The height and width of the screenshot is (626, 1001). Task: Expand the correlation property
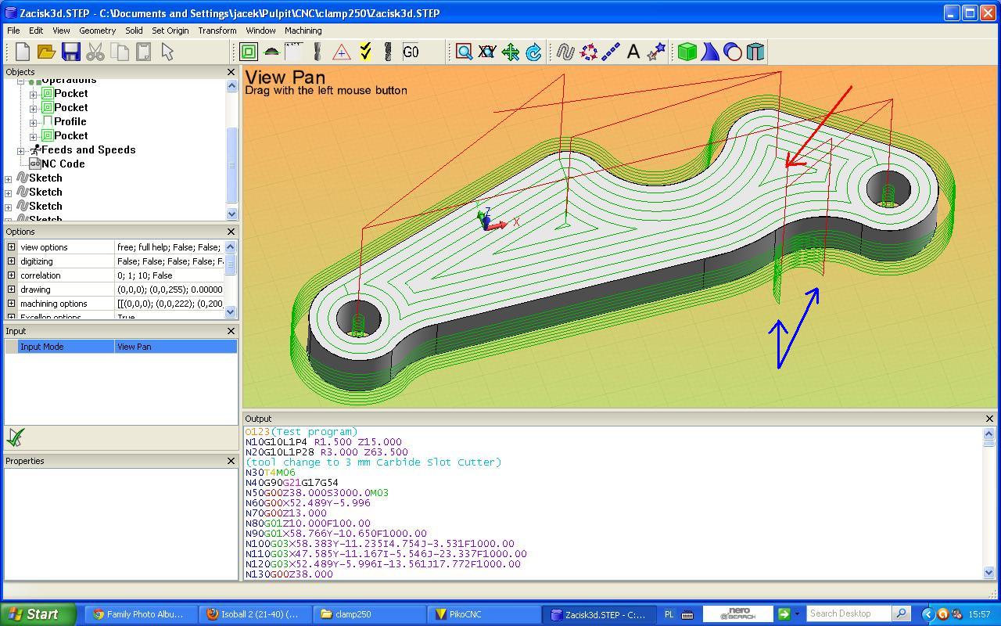point(11,275)
